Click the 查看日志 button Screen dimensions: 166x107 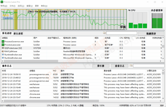(x=120, y=66)
